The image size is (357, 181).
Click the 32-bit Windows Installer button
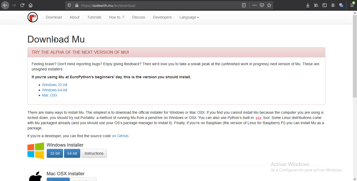[x=55, y=153]
